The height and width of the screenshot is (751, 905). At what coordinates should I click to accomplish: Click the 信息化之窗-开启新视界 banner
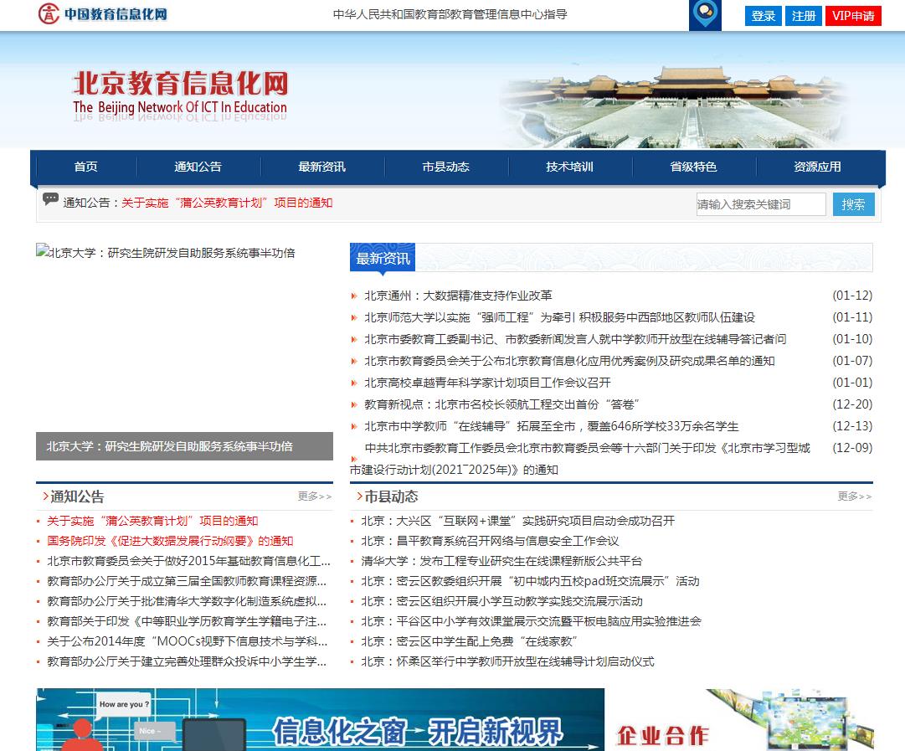[x=320, y=719]
